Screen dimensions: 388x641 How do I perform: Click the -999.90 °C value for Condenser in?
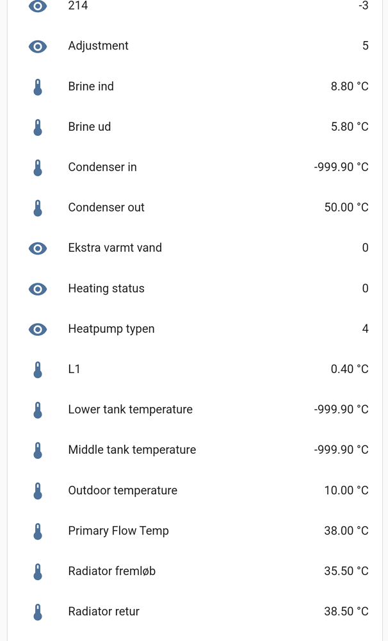coord(341,167)
